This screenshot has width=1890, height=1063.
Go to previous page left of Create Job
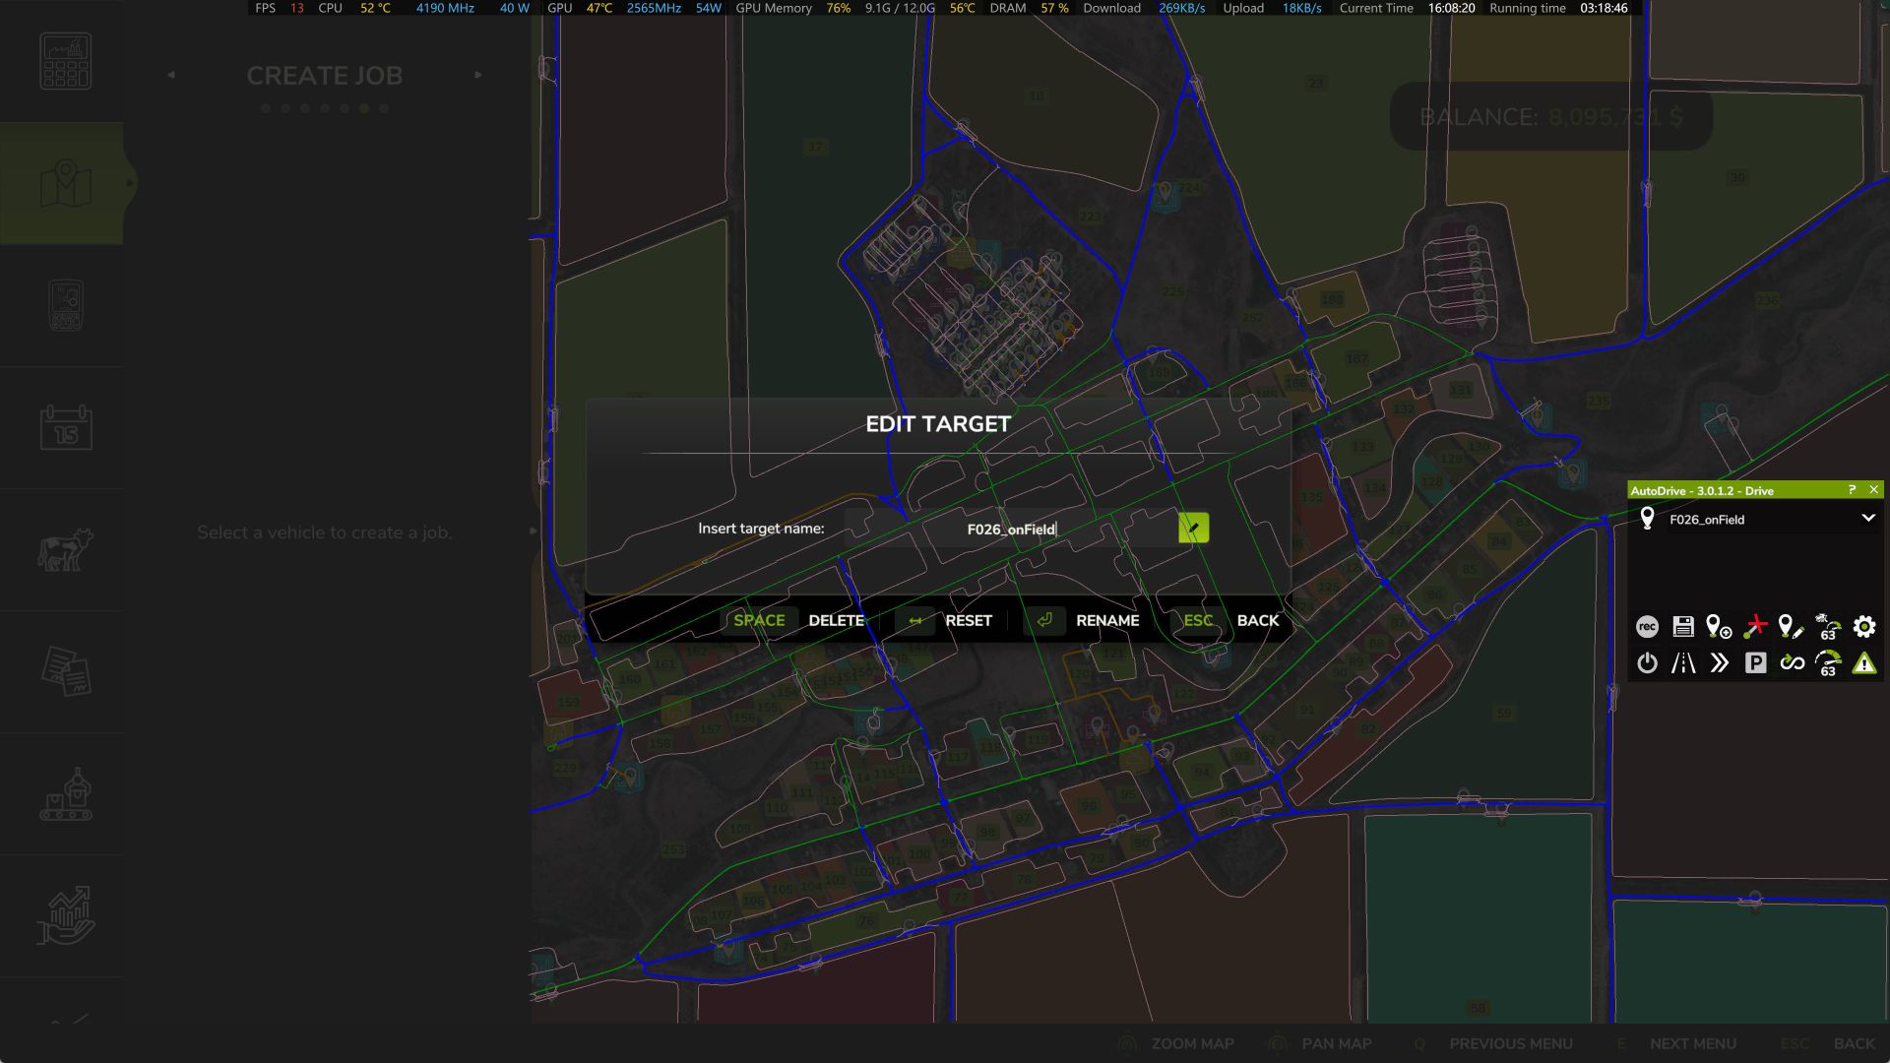click(x=171, y=75)
